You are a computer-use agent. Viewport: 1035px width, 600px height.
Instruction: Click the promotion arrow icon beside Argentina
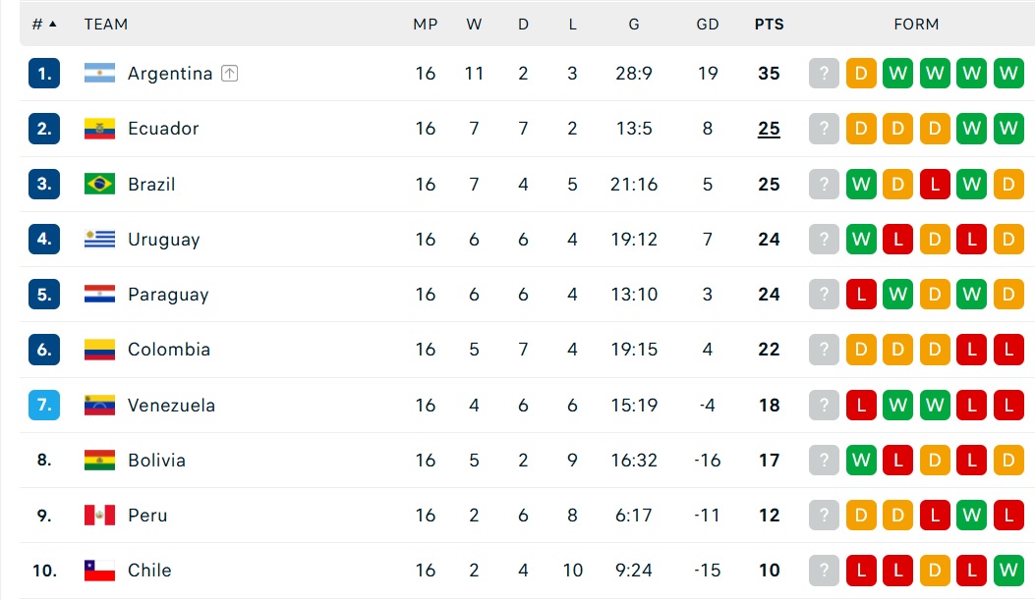(229, 74)
